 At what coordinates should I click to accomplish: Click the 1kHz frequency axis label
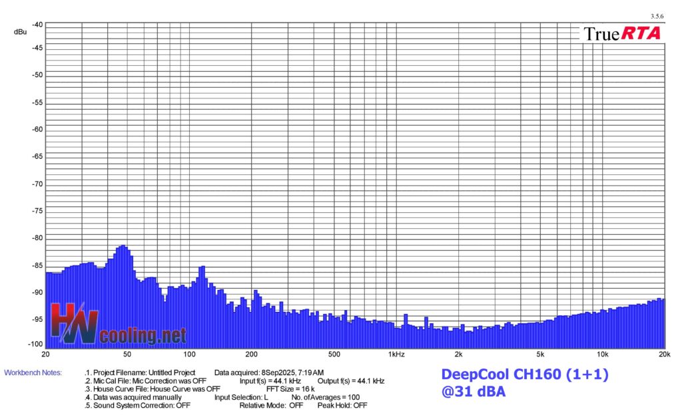tap(396, 353)
